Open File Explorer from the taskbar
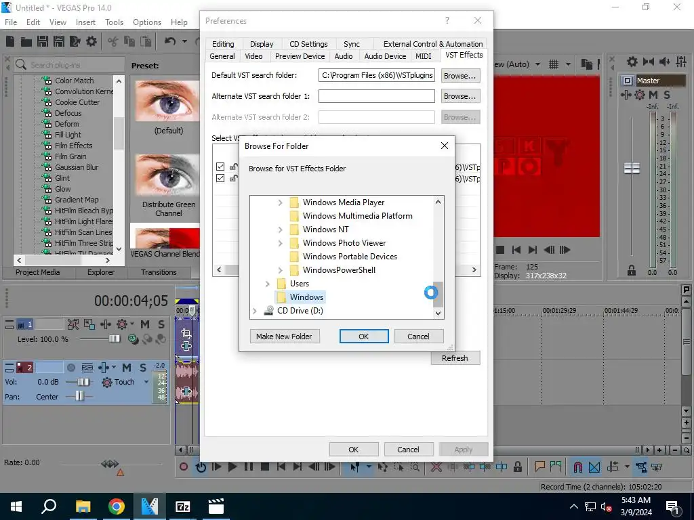The image size is (694, 520). point(83,506)
